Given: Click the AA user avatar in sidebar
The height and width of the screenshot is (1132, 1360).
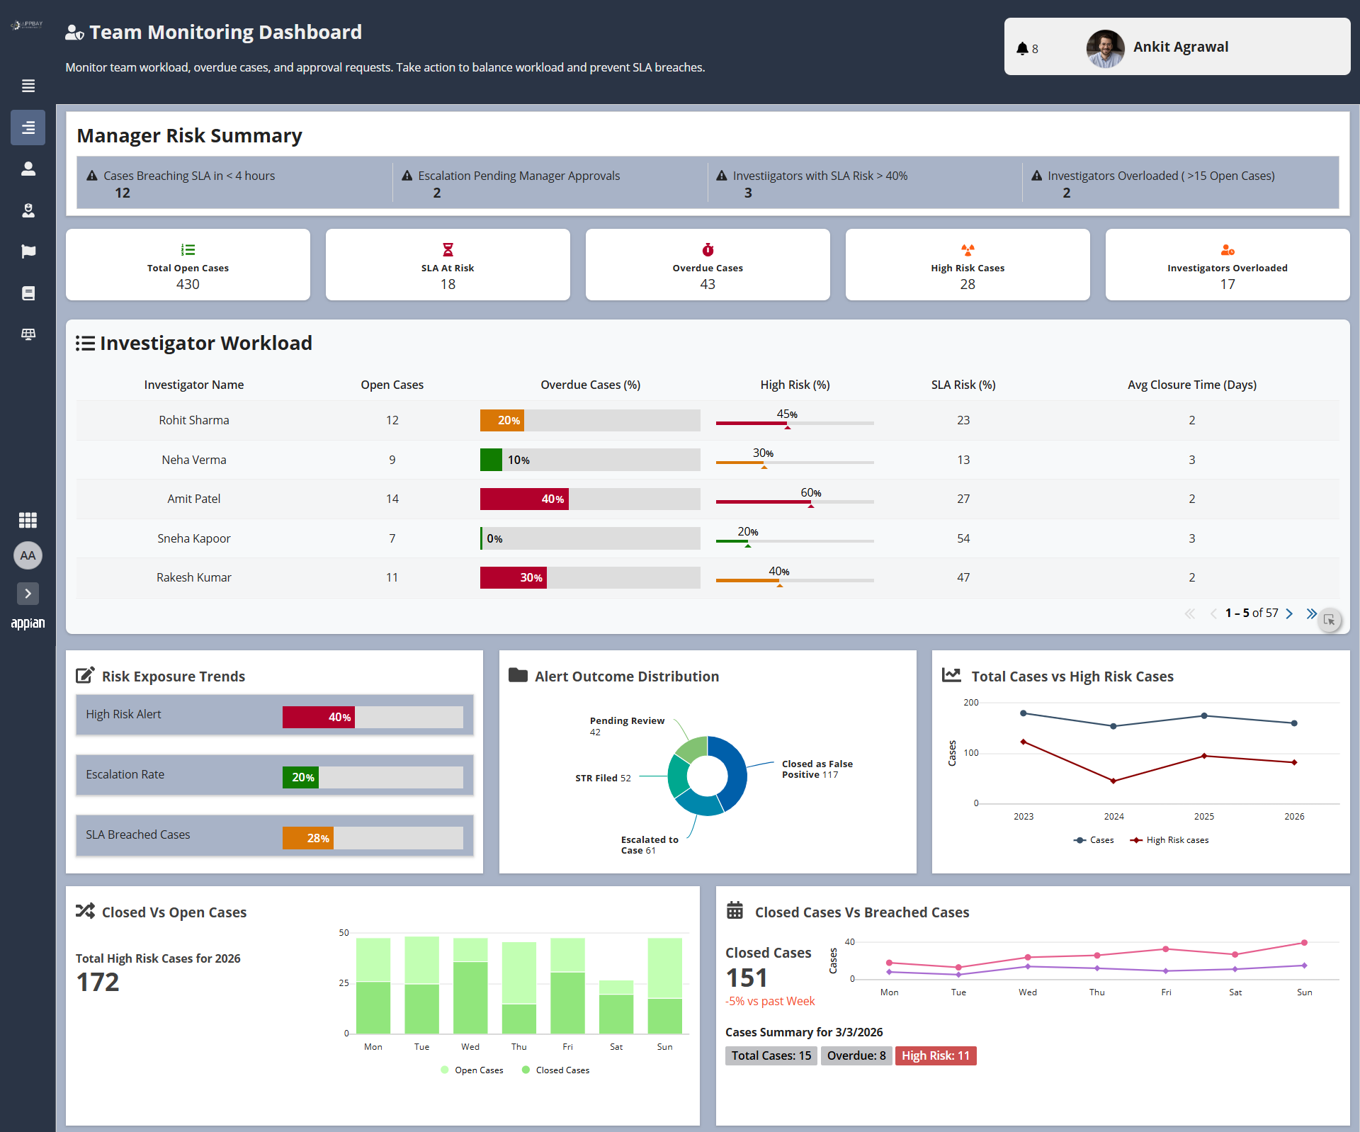Looking at the screenshot, I should [28, 555].
